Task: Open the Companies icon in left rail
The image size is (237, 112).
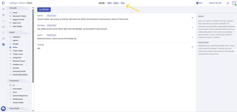Action: [3, 27]
